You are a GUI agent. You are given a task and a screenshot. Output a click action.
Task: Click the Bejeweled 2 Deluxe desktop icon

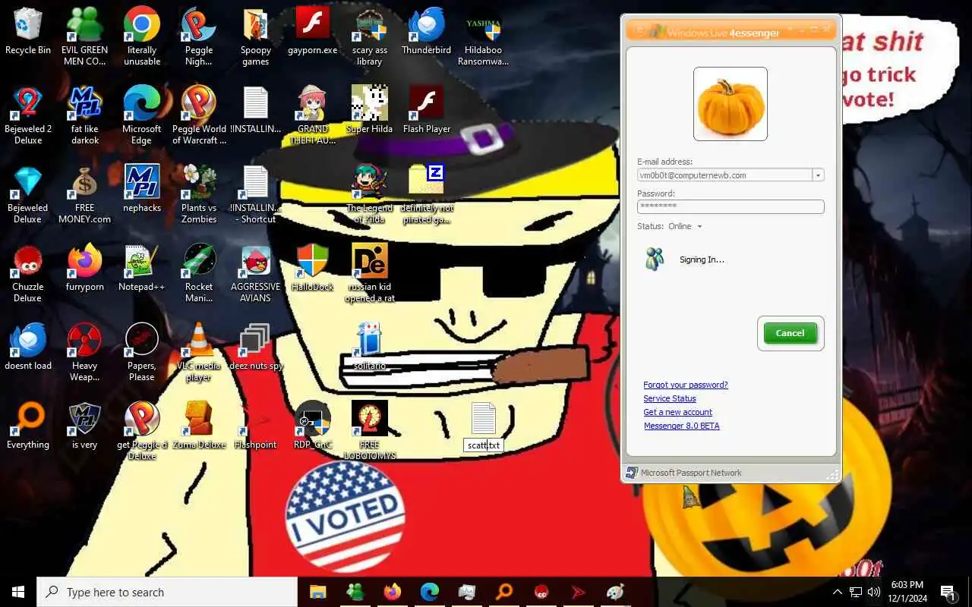click(28, 115)
